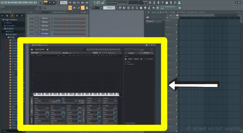Select the browser plugin database tab icon
This screenshot has width=243, height=133.
12,16
